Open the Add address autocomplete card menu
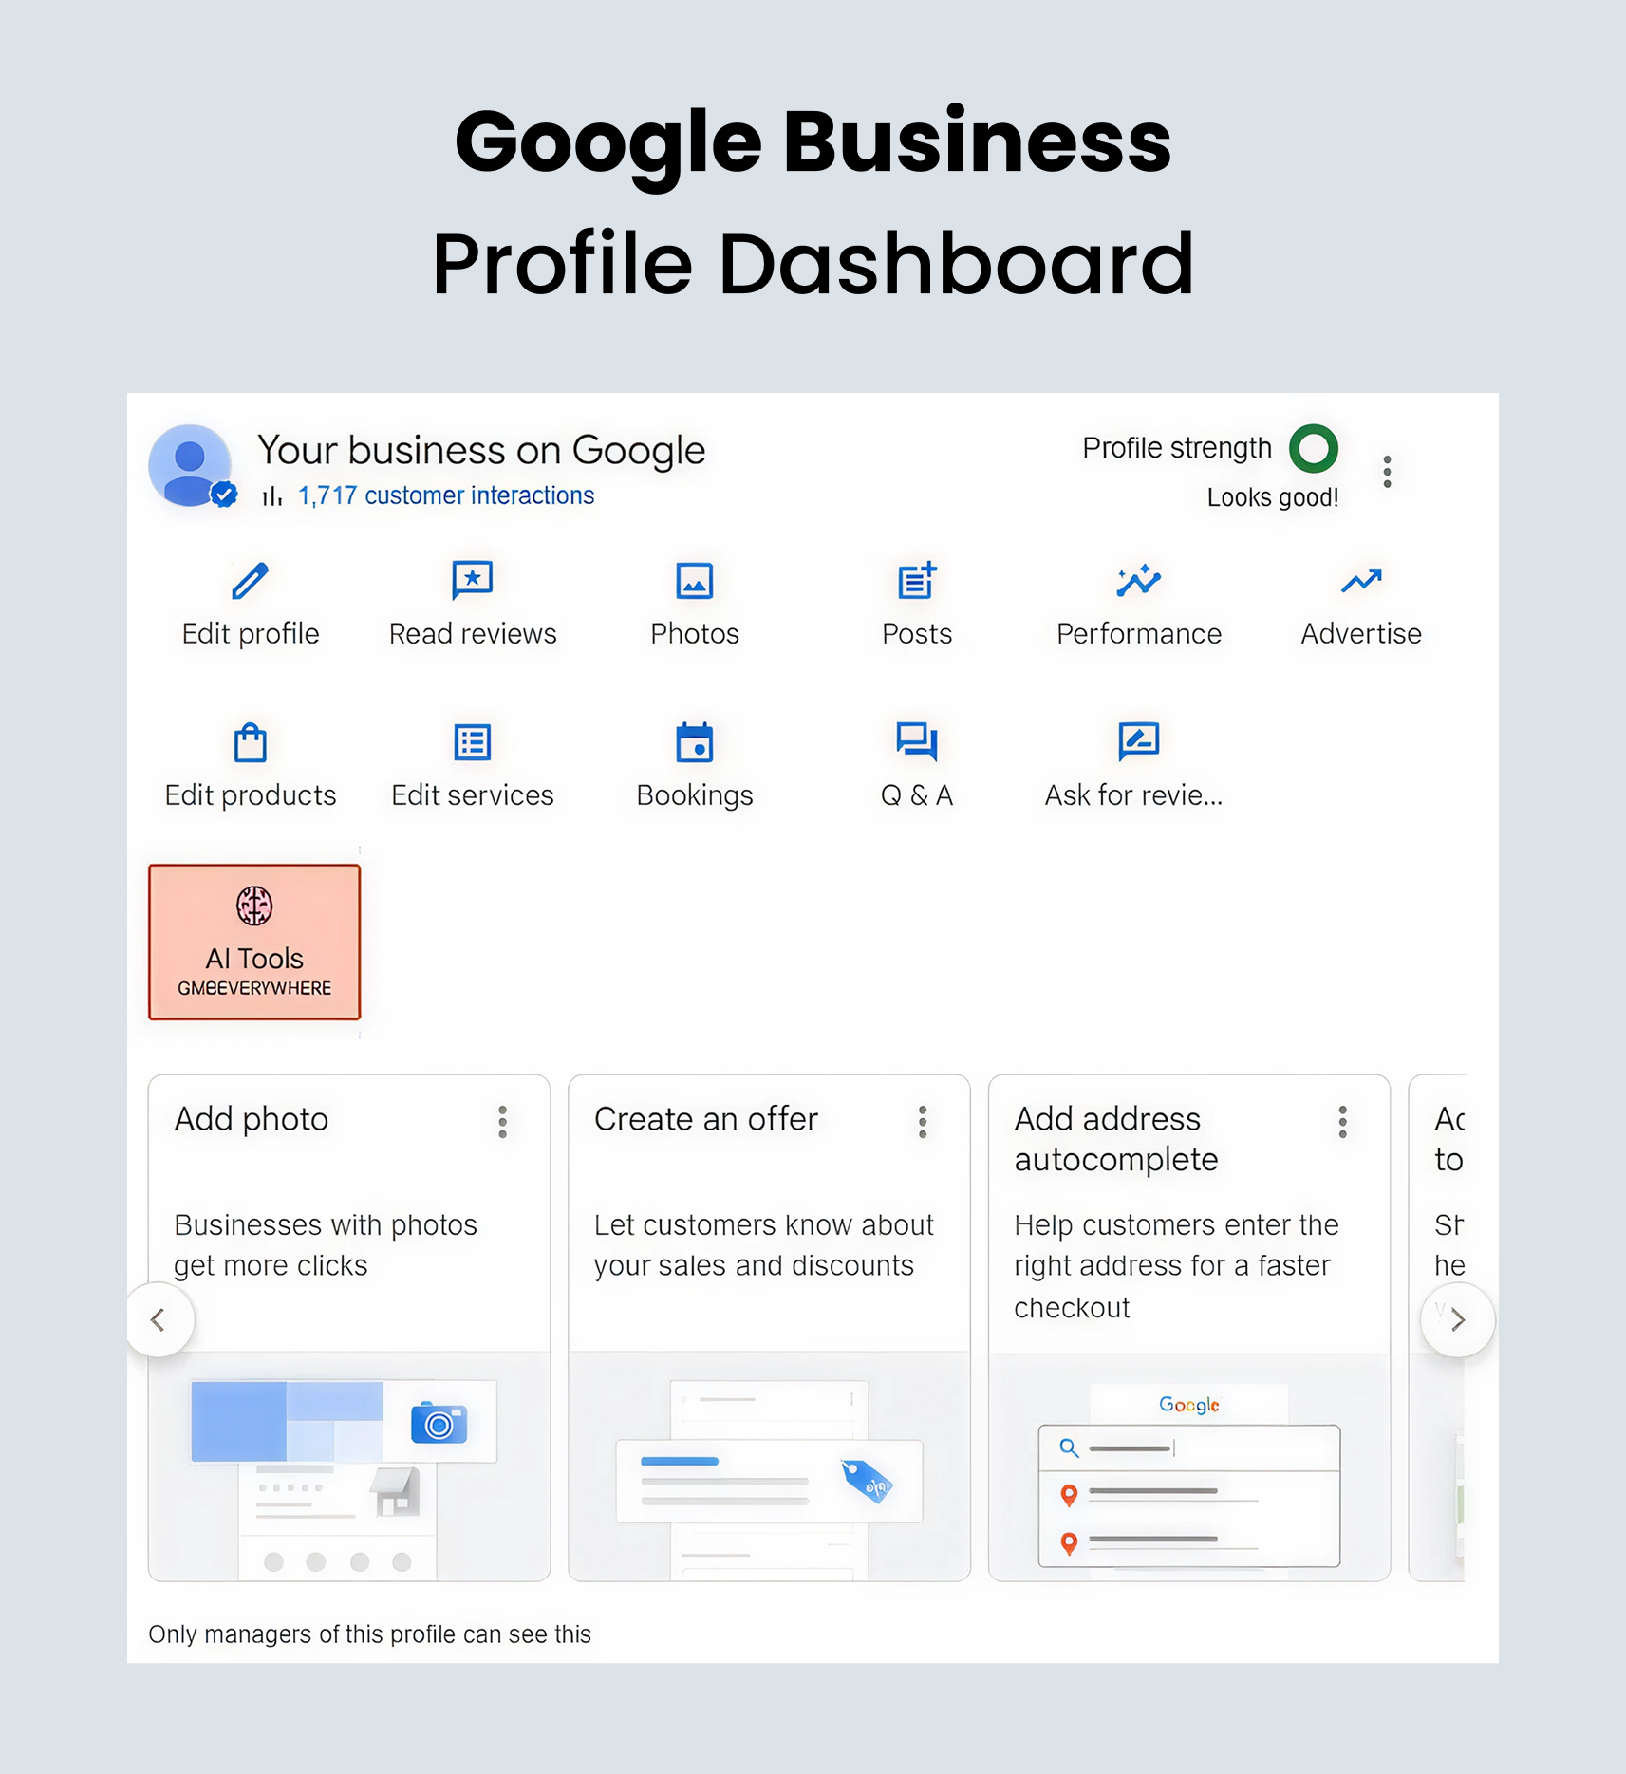 [1342, 1122]
